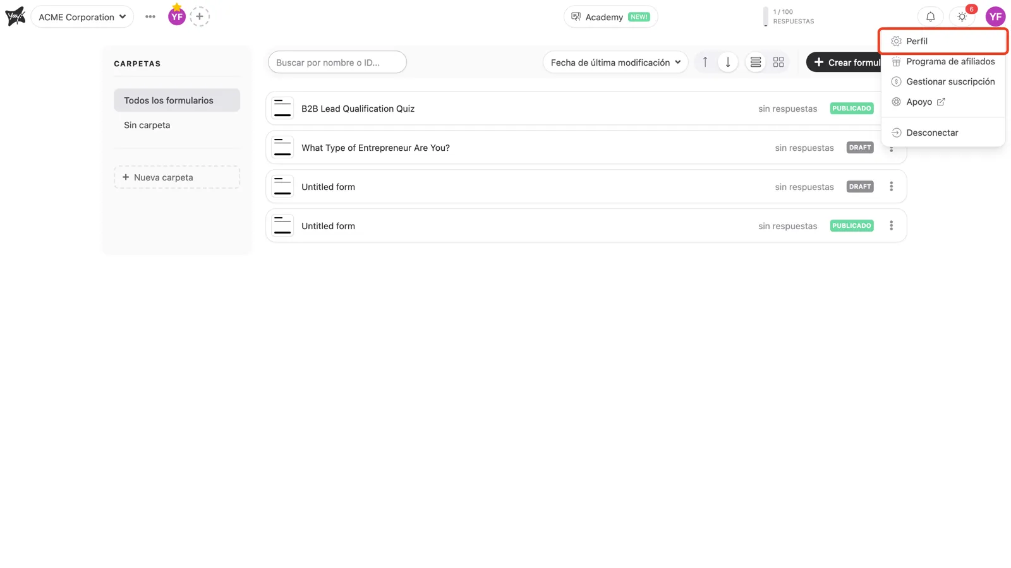Open the three-dot workspace options menu
Screen dimensions: 1011x568
[150, 16]
